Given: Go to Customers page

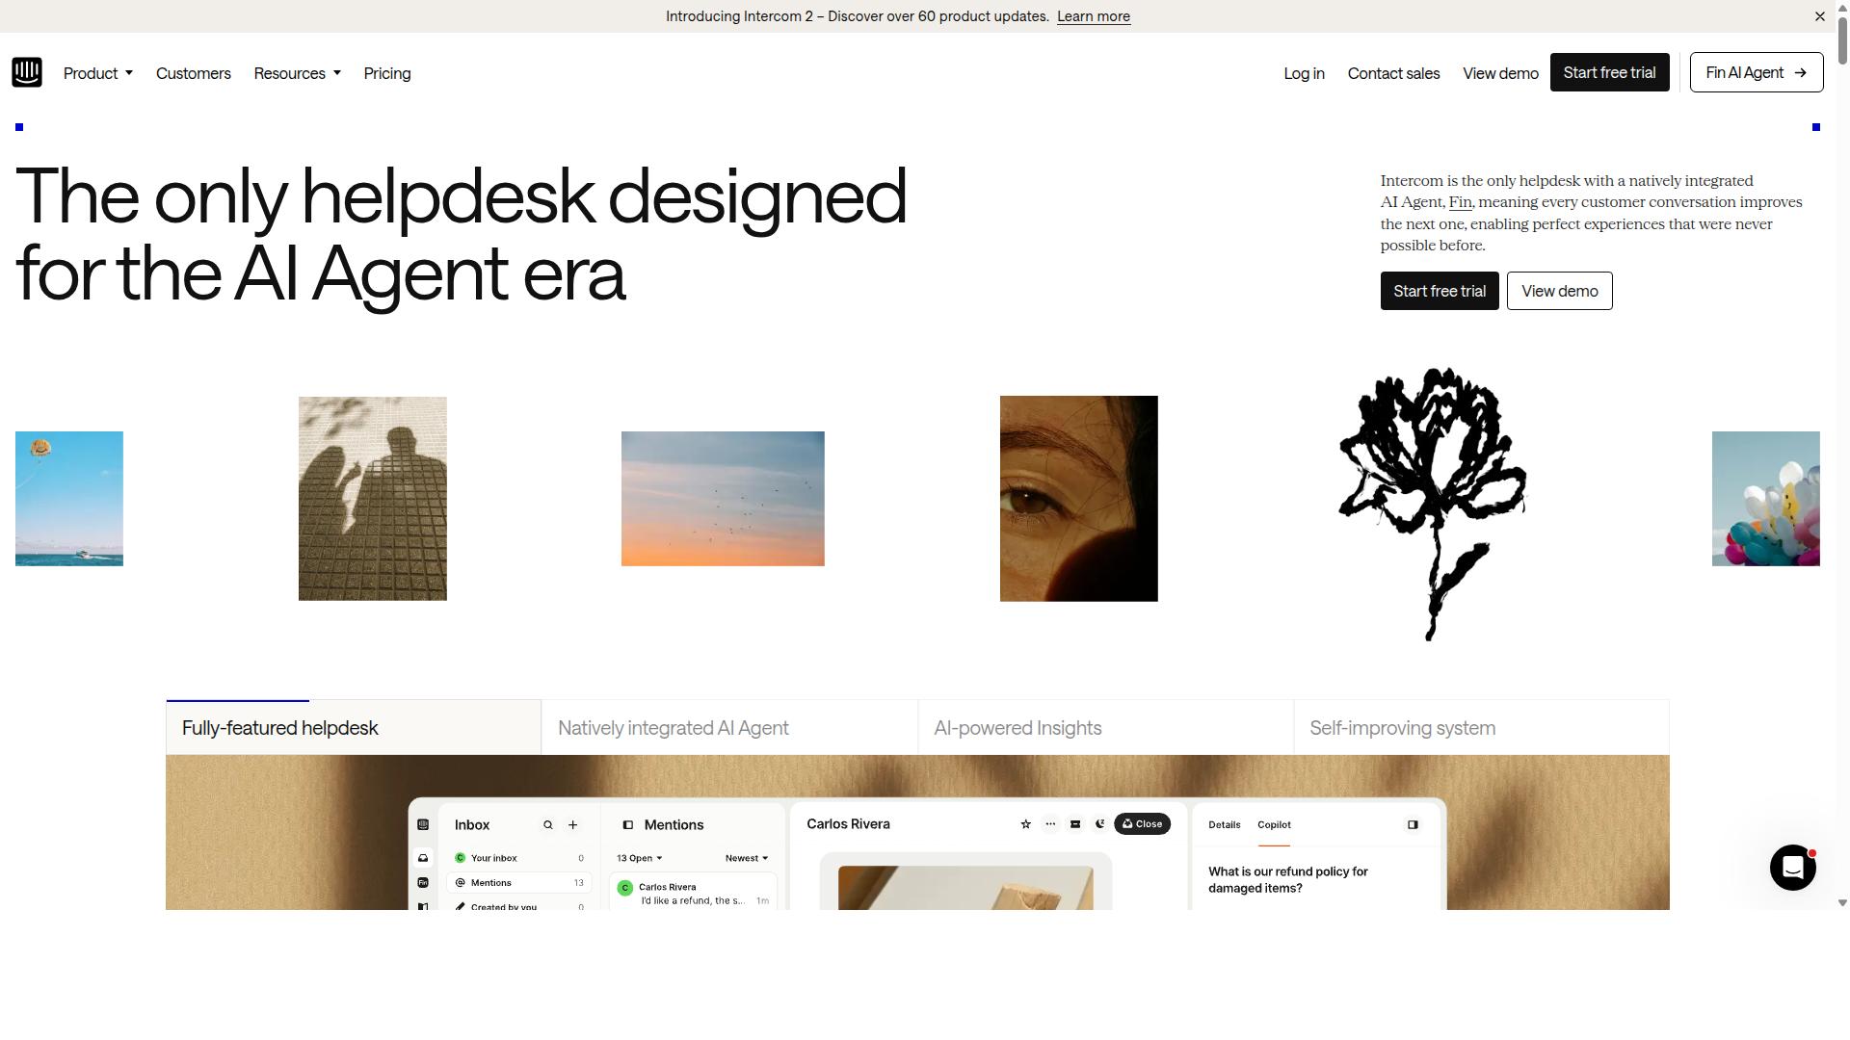Looking at the screenshot, I should point(194,73).
